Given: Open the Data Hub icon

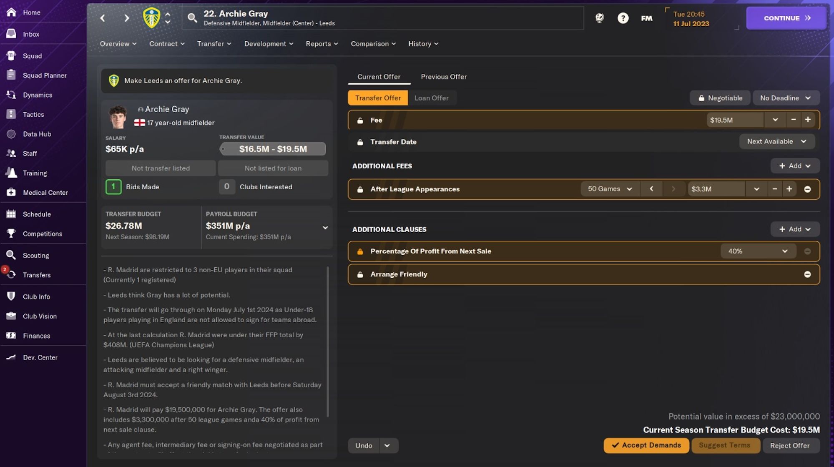Looking at the screenshot, I should (11, 134).
